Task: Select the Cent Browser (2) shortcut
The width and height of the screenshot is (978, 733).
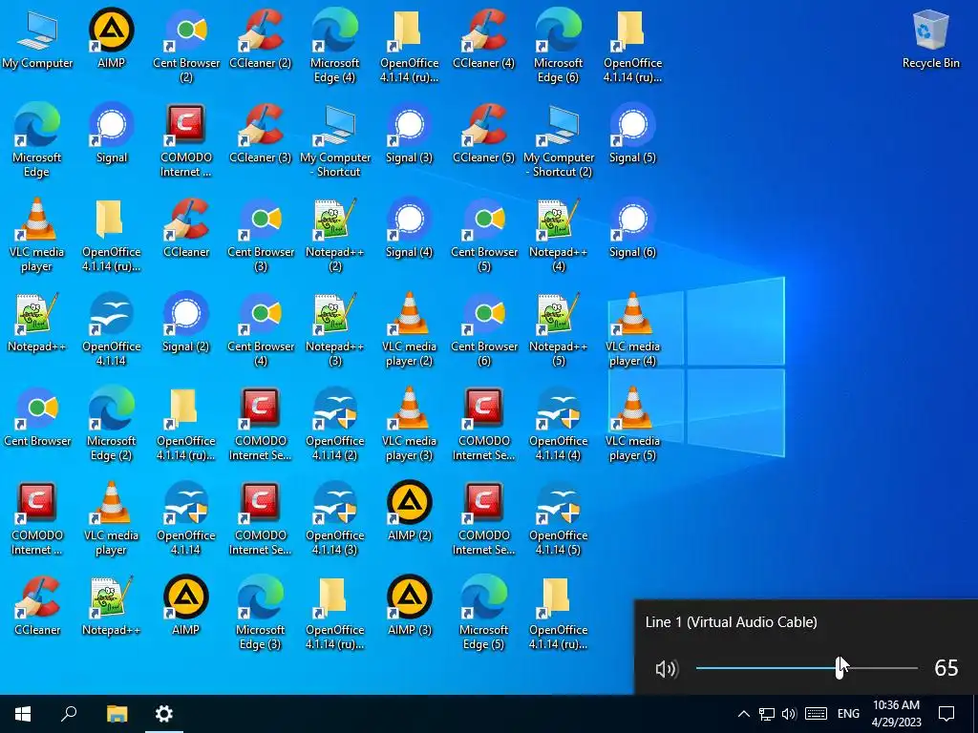Action: coord(186,46)
